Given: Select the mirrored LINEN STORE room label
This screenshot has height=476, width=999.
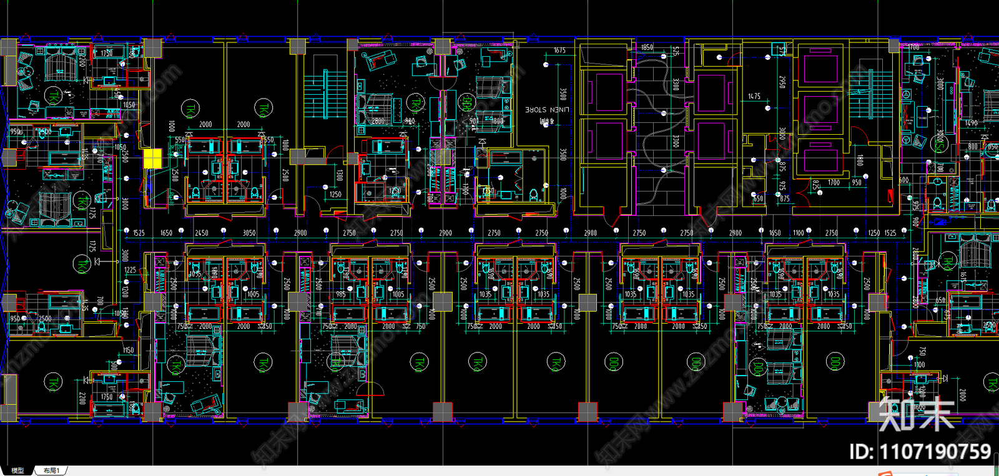Looking at the screenshot, I should (x=547, y=109).
